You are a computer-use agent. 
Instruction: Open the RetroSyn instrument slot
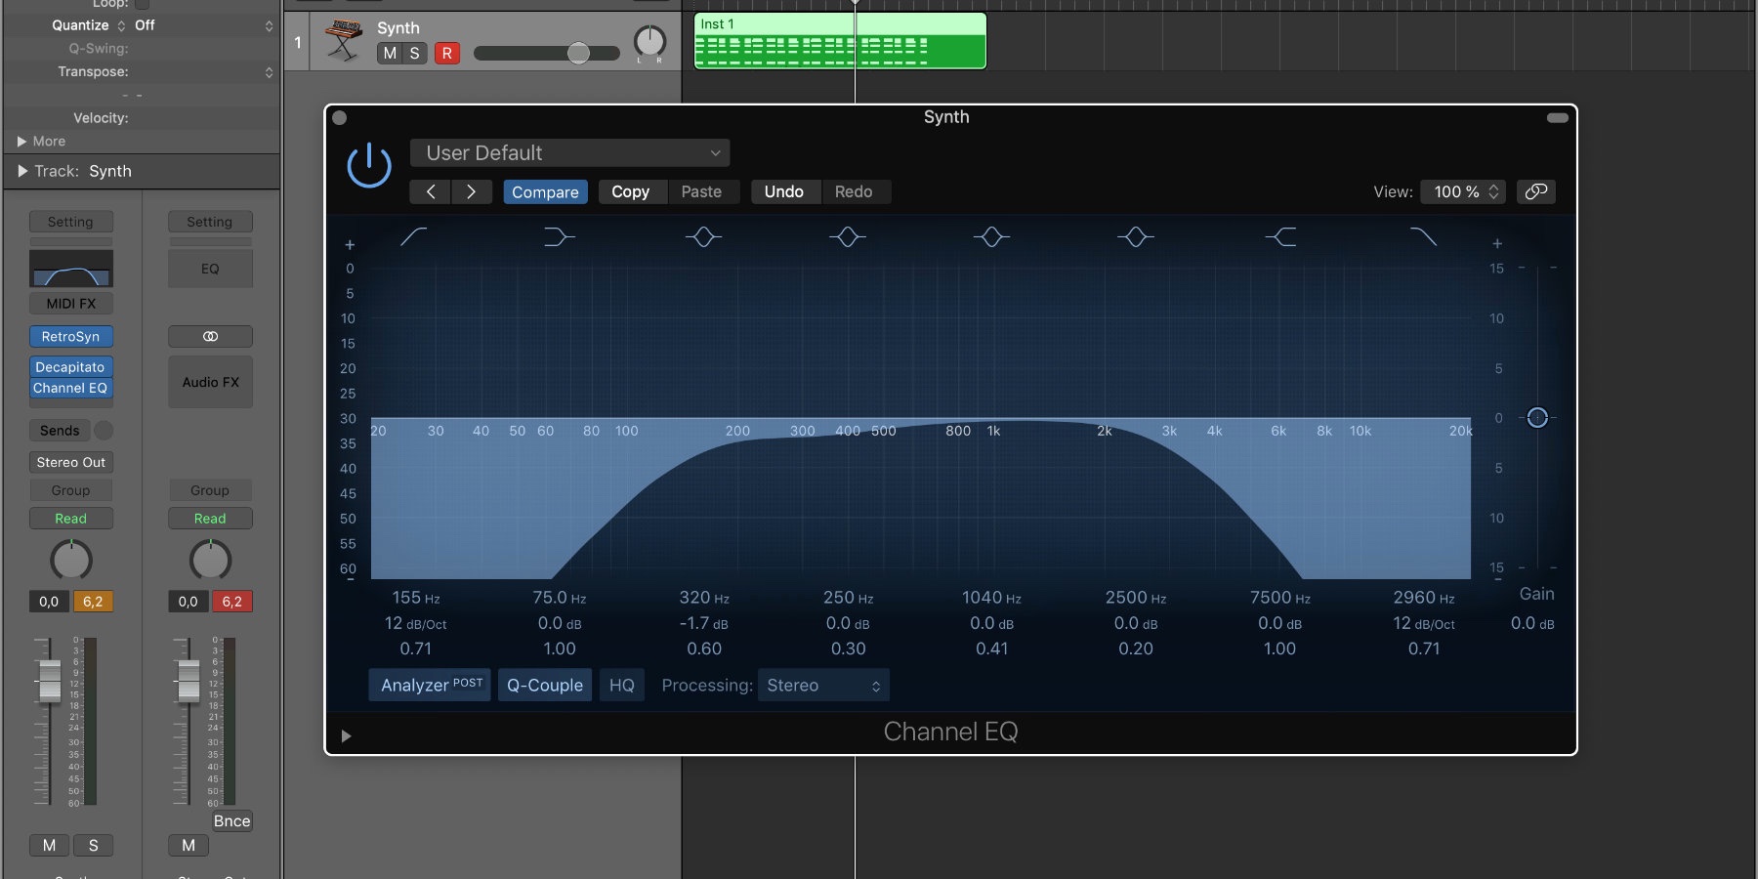[x=70, y=336]
